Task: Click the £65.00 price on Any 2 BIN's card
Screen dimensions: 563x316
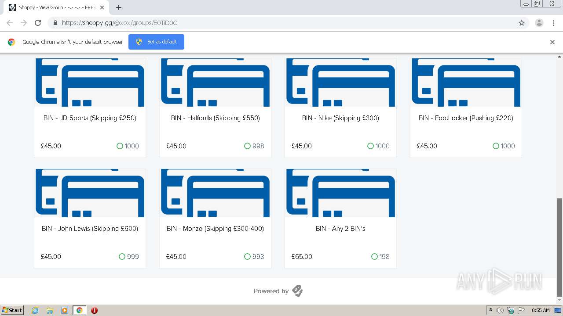Action: (302, 257)
